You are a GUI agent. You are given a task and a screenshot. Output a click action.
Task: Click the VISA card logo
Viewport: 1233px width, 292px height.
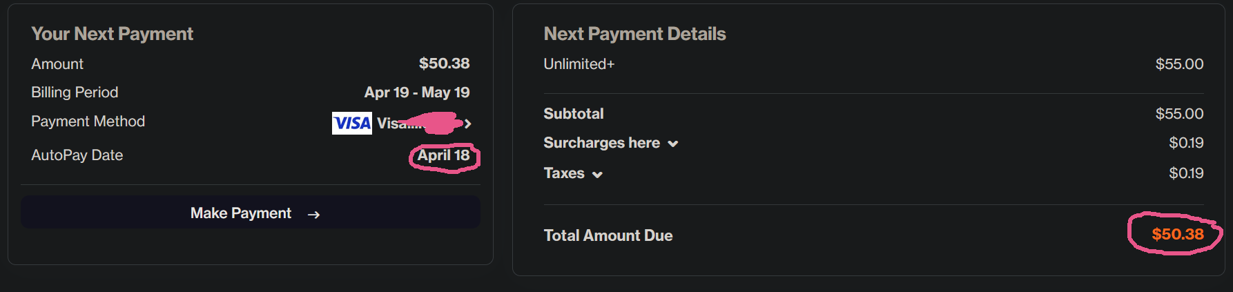coord(352,123)
